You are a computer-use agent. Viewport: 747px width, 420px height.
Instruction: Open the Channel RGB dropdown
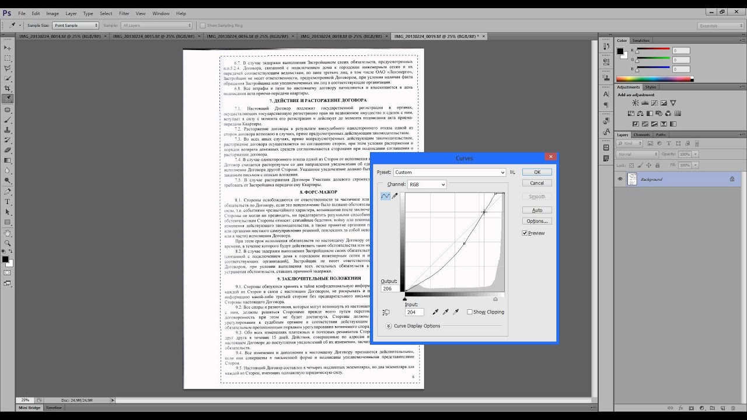pos(427,184)
